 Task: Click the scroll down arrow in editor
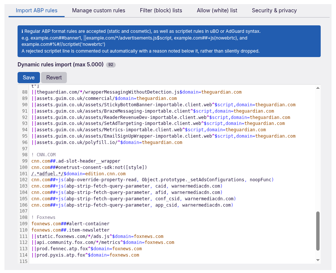(318, 260)
